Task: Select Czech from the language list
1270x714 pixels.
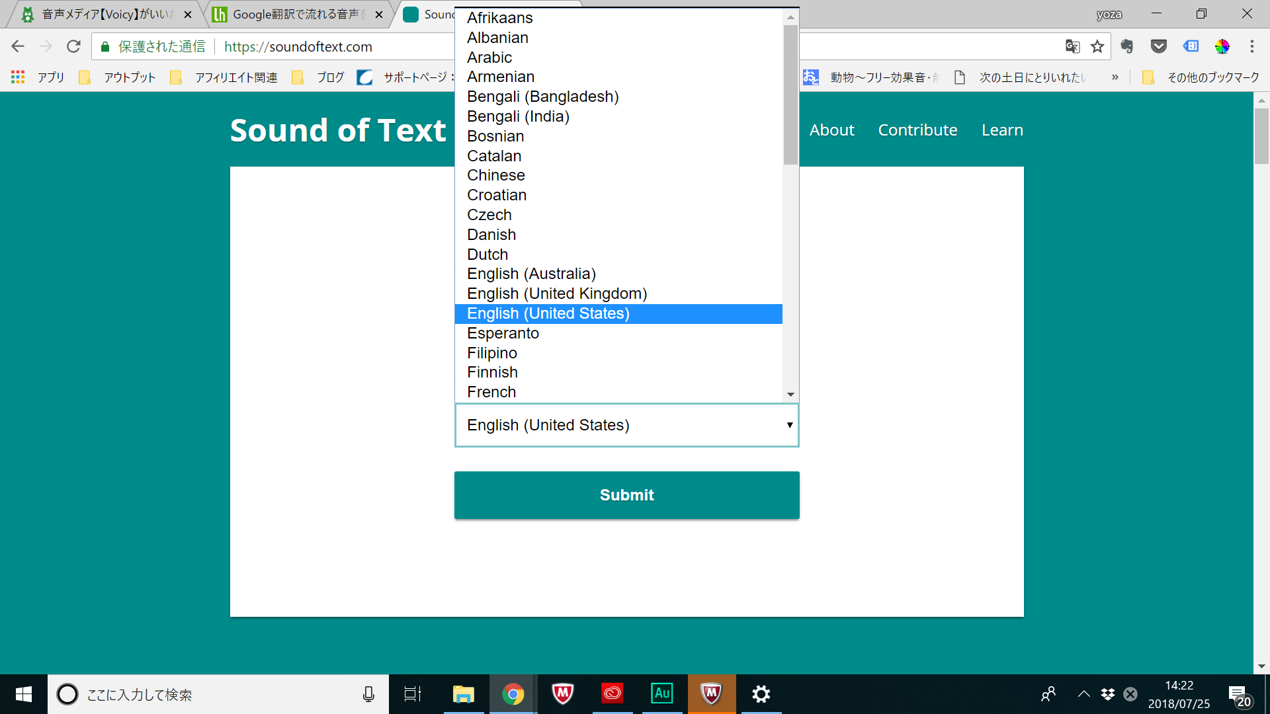Action: (x=618, y=215)
